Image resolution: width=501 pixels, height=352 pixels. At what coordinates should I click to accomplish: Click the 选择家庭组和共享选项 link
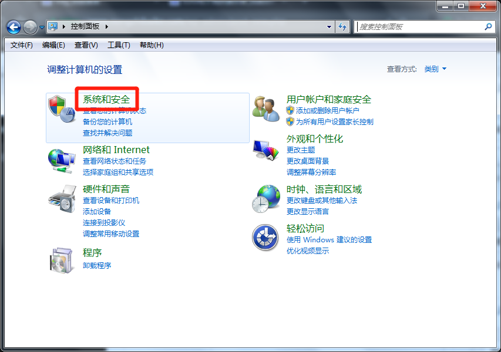point(118,172)
